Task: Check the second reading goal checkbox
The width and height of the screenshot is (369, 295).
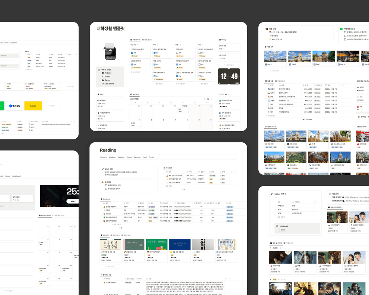Action: click(x=106, y=188)
